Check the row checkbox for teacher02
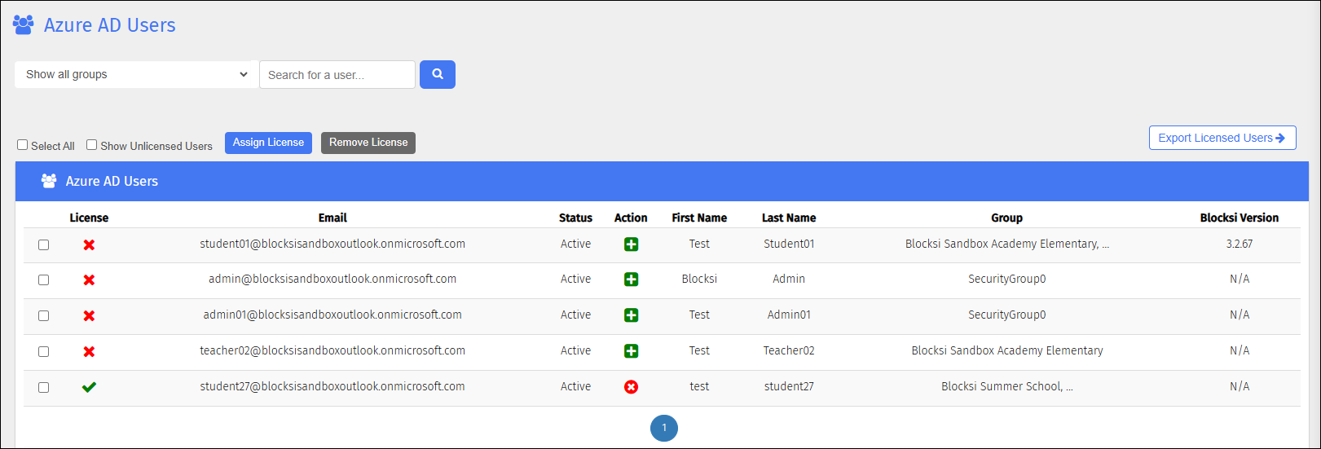 click(x=44, y=351)
